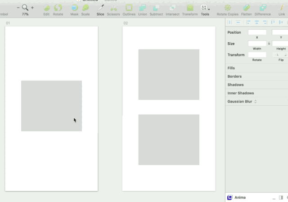
Task: Click the Width input field
Action: 257,43
